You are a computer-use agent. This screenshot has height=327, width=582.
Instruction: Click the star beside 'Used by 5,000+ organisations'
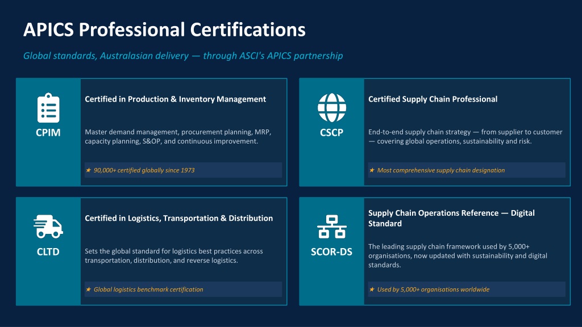(x=372, y=289)
